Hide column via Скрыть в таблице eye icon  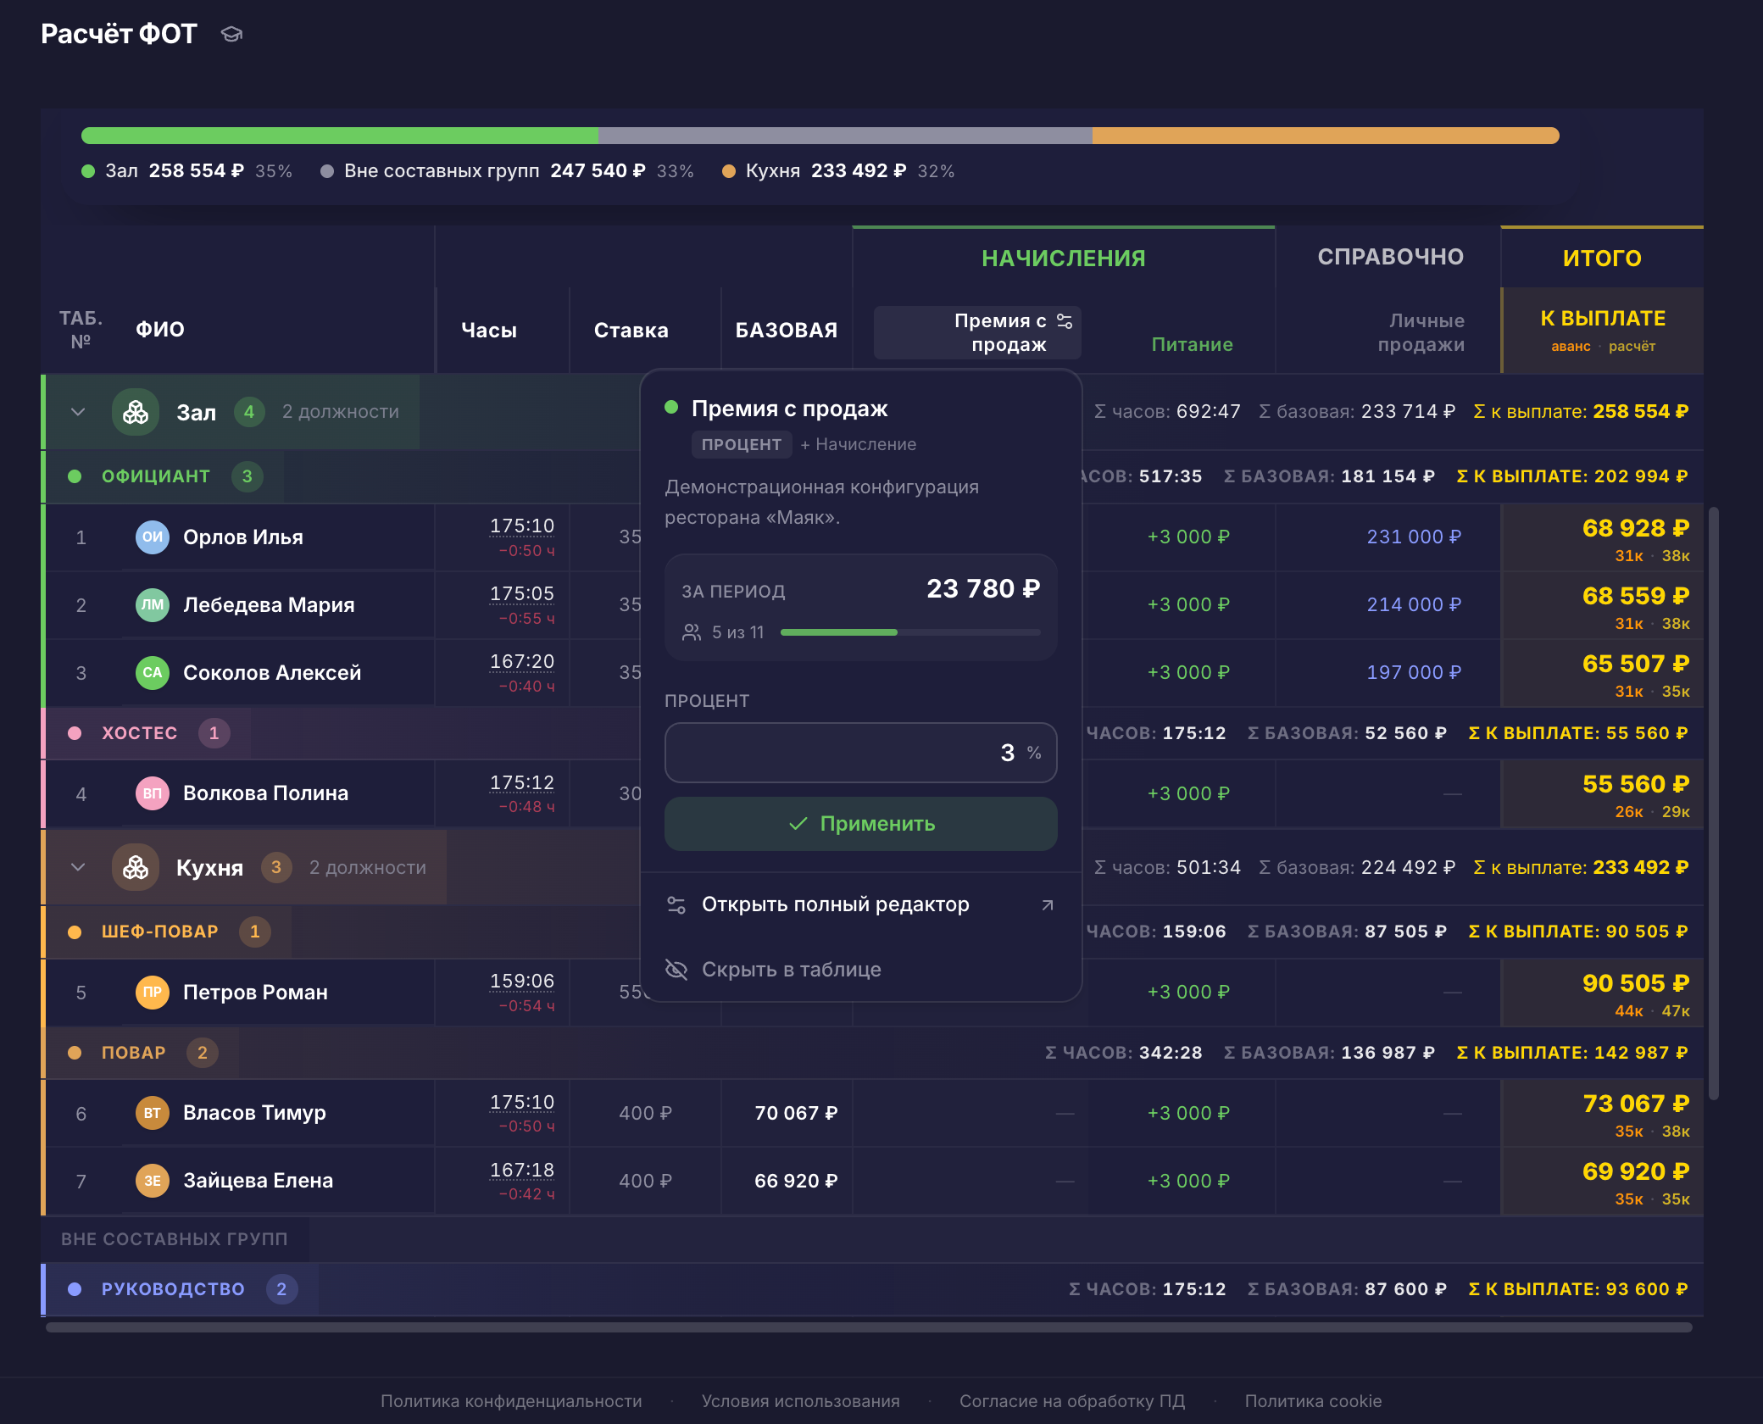point(676,970)
